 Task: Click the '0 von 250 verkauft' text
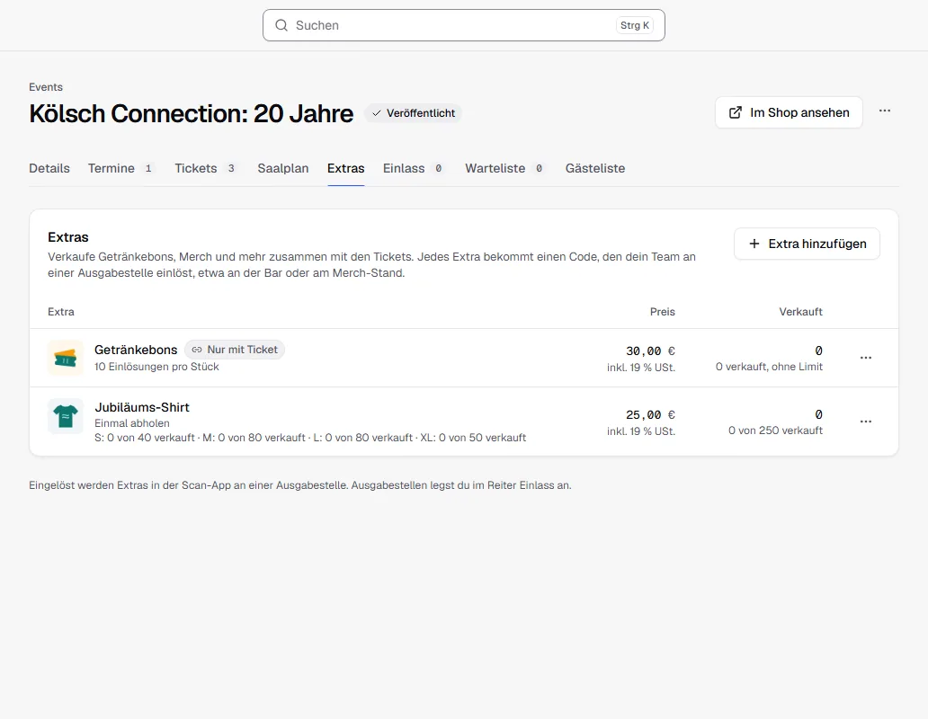click(775, 431)
